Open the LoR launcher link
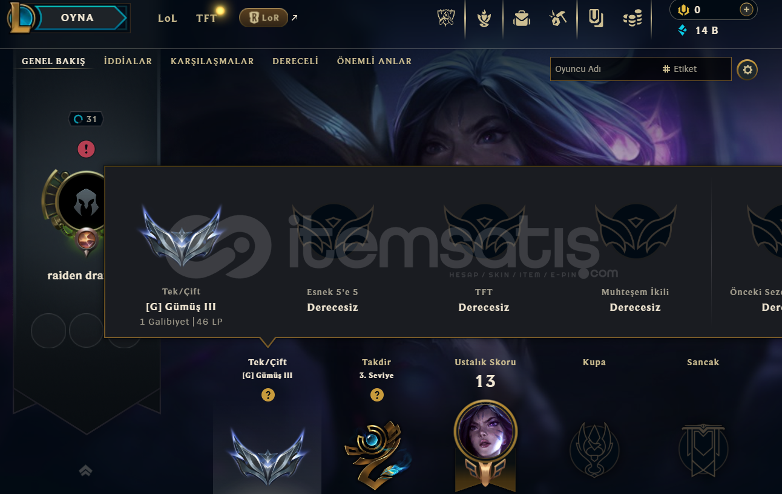Image resolution: width=782 pixels, height=494 pixels. click(263, 18)
